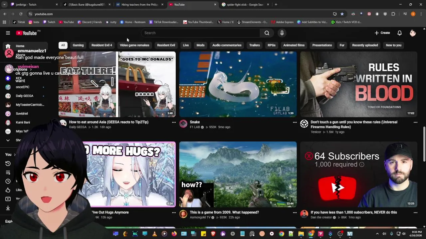The image size is (426, 239).
Task: Open the tab search dropdown arrow
Action: [x=4, y=5]
